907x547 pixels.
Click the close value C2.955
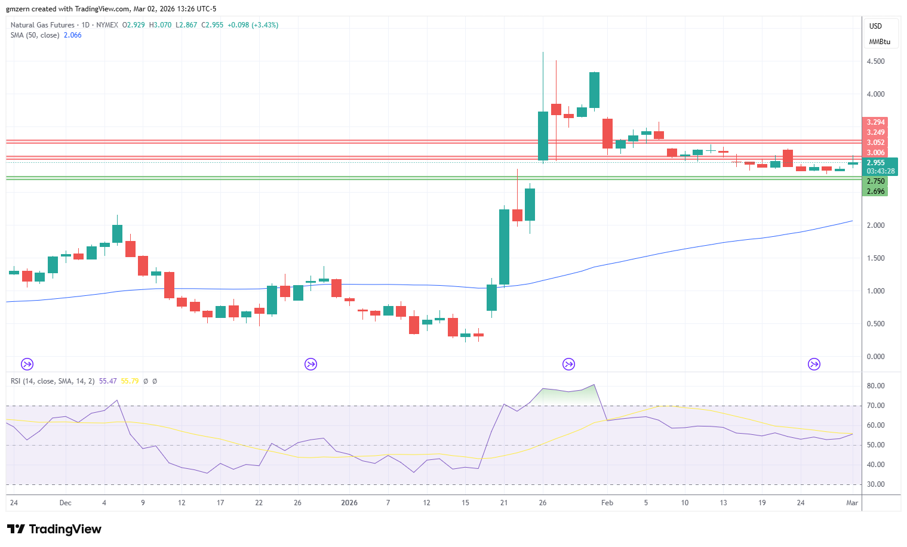[x=213, y=25]
